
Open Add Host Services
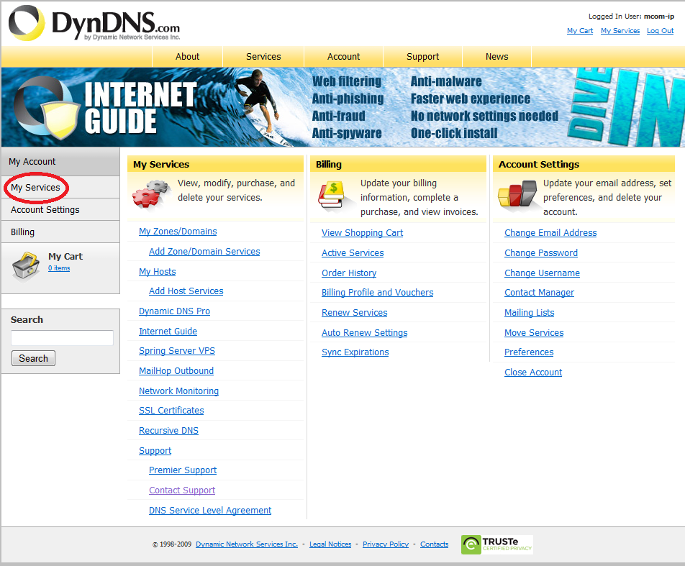tap(186, 291)
